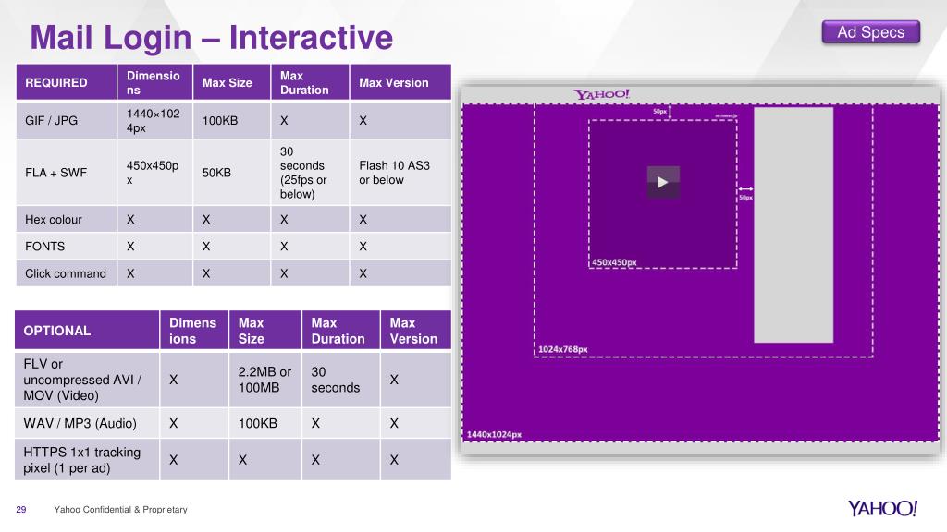Click the '2.2MB or 100MB' cell

265,380
